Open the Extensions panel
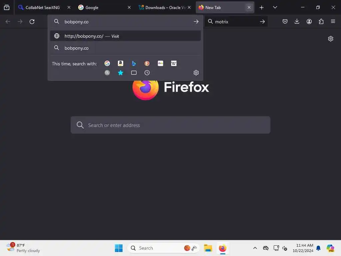341x256 pixels. coord(321,21)
